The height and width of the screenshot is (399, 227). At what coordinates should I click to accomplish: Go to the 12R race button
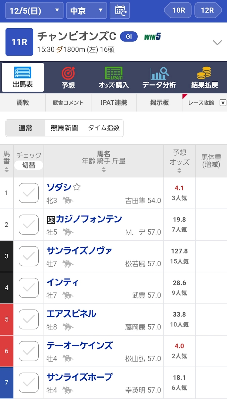(208, 10)
